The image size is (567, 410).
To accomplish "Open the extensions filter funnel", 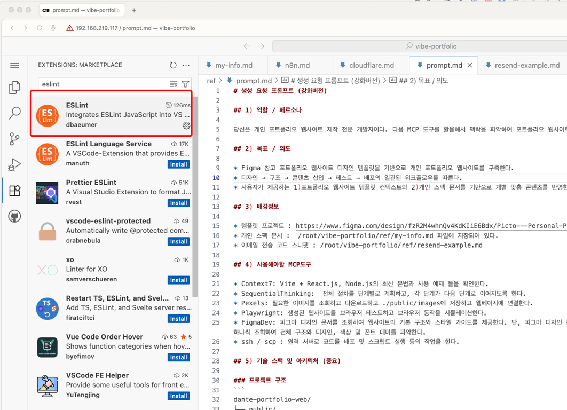I will pos(185,84).
